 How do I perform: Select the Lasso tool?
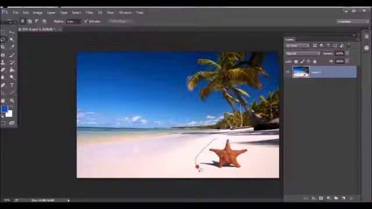[x=3, y=39]
